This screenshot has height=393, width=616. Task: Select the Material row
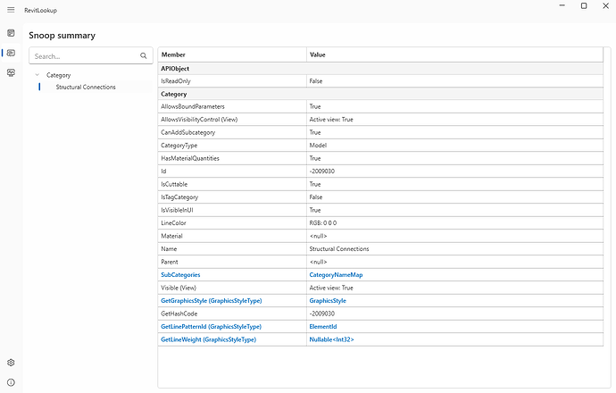pyautogui.click(x=380, y=236)
